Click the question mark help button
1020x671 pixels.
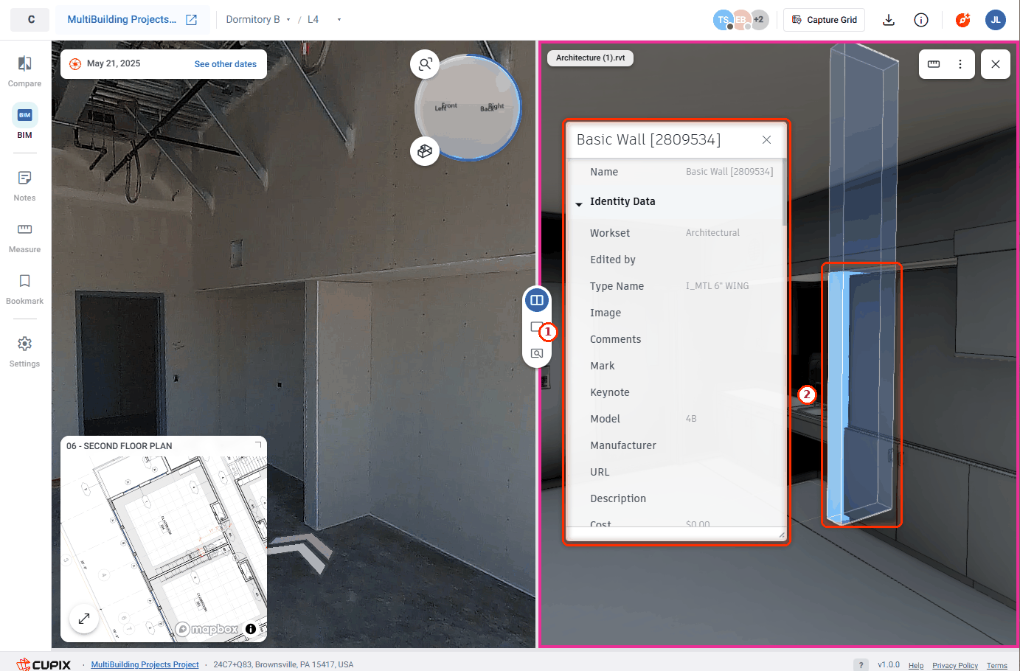pyautogui.click(x=861, y=664)
